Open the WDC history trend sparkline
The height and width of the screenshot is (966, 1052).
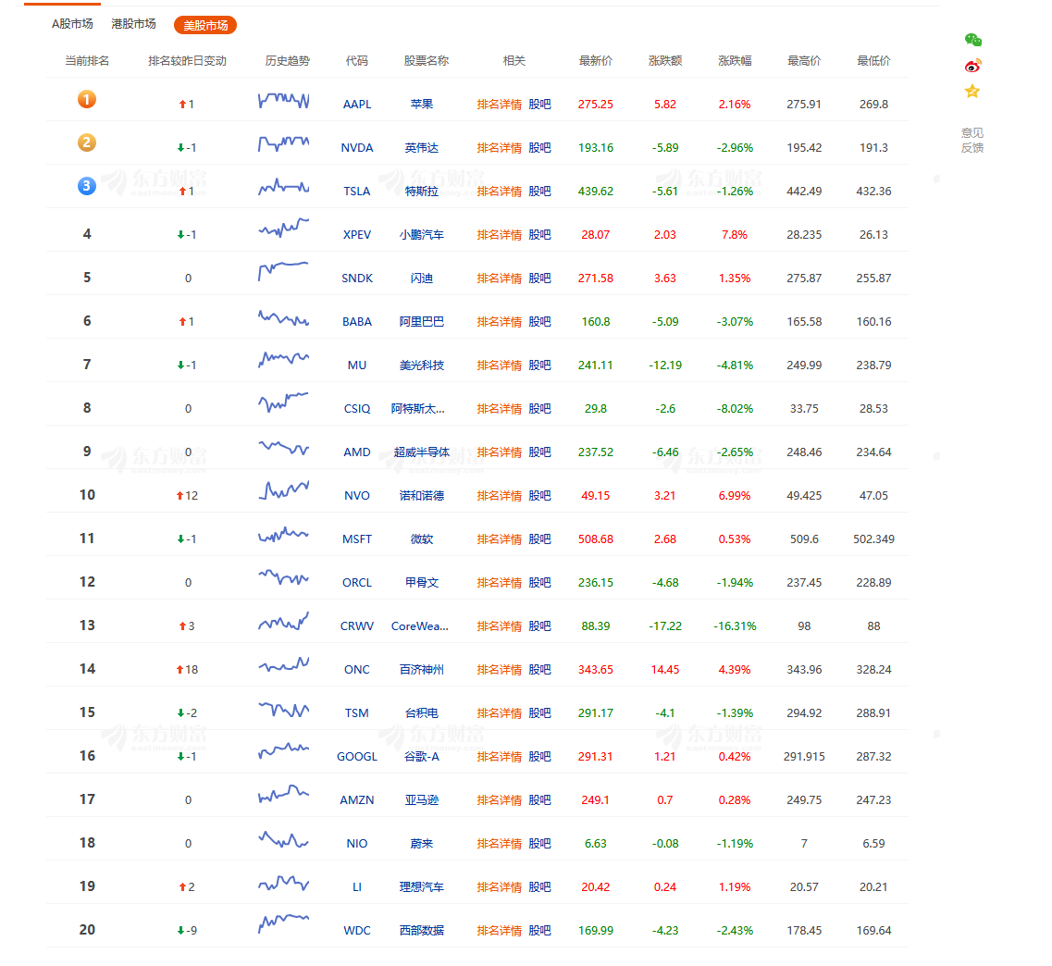pos(284,923)
